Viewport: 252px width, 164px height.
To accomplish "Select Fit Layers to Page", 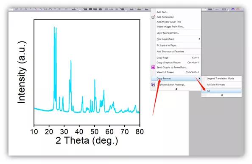I will (x=167, y=45).
